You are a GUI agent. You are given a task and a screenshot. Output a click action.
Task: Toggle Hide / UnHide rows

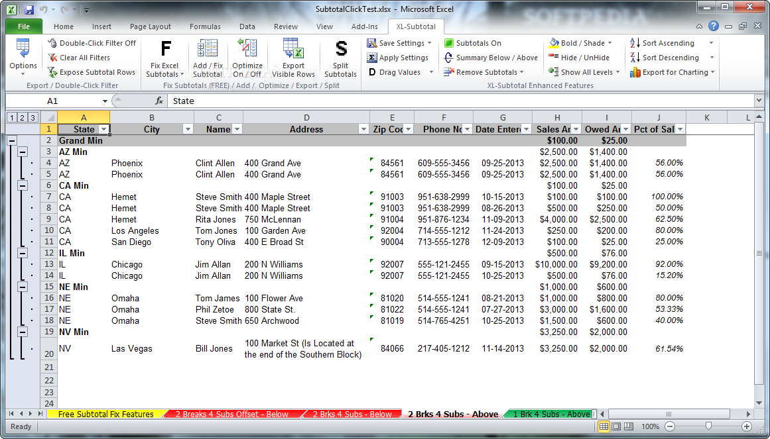(x=579, y=58)
